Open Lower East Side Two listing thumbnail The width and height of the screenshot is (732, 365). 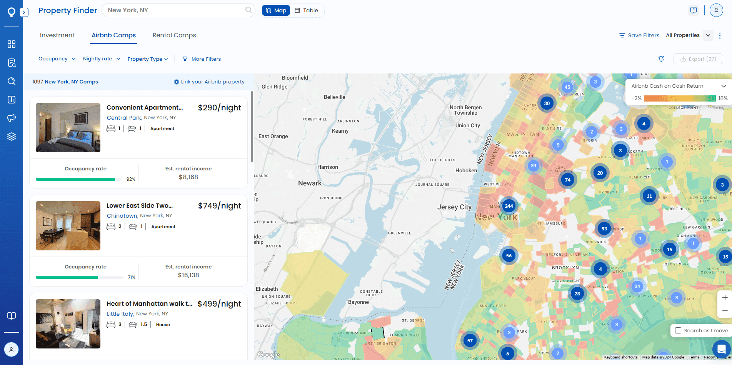tap(68, 226)
